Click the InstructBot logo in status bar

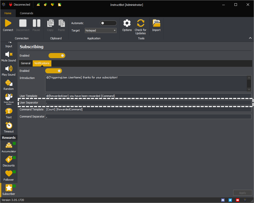245,200
